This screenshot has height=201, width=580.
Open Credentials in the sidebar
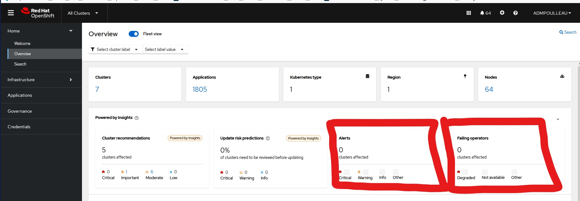pyautogui.click(x=19, y=127)
